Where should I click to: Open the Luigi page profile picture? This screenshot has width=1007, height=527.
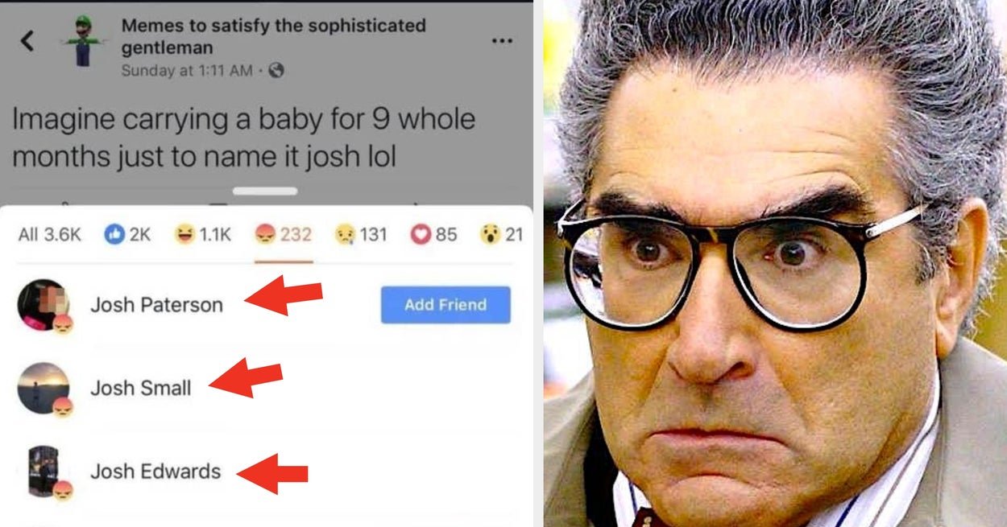click(83, 42)
